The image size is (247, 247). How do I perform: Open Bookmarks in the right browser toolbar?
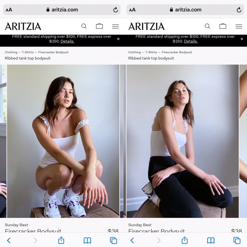211,240
